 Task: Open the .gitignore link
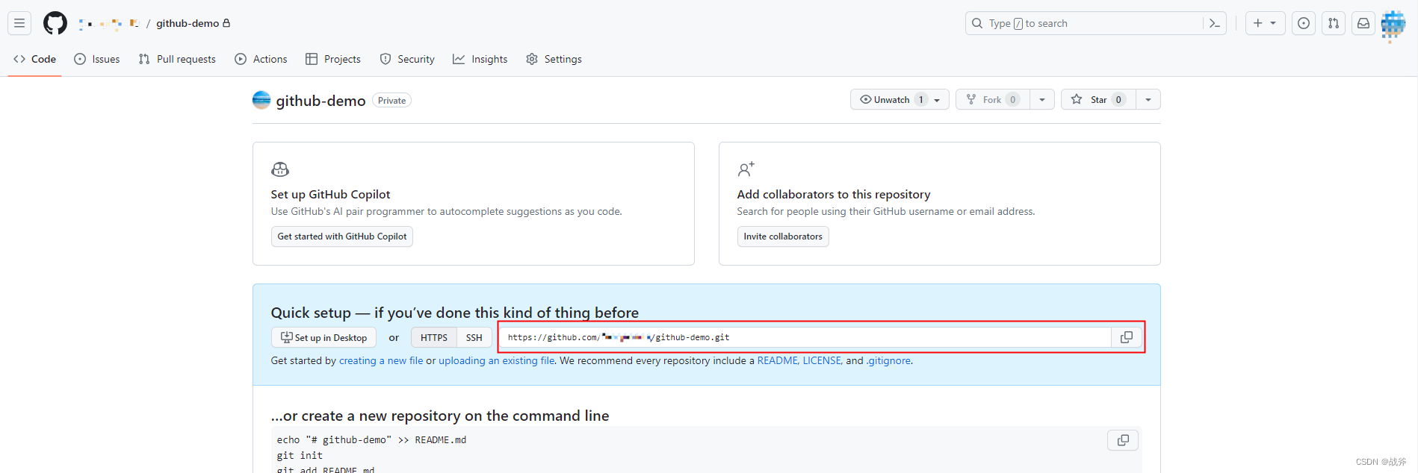(888, 361)
